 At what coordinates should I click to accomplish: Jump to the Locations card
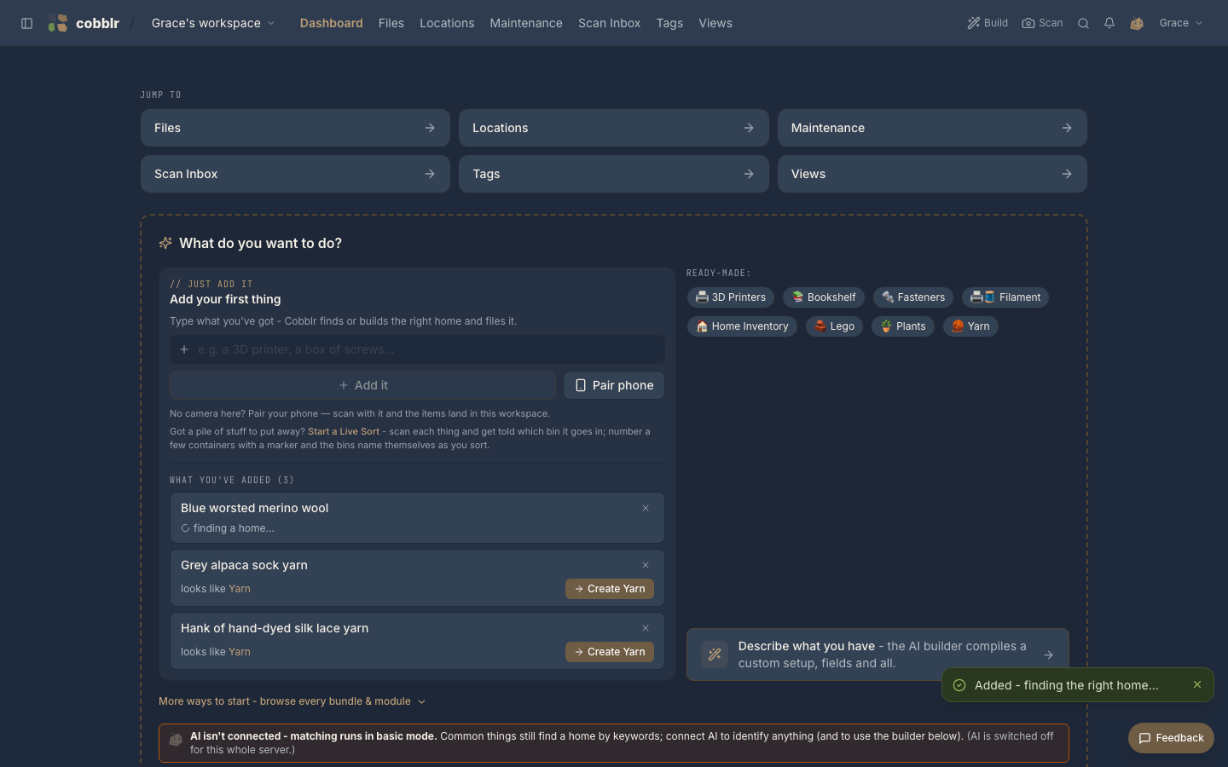(614, 128)
